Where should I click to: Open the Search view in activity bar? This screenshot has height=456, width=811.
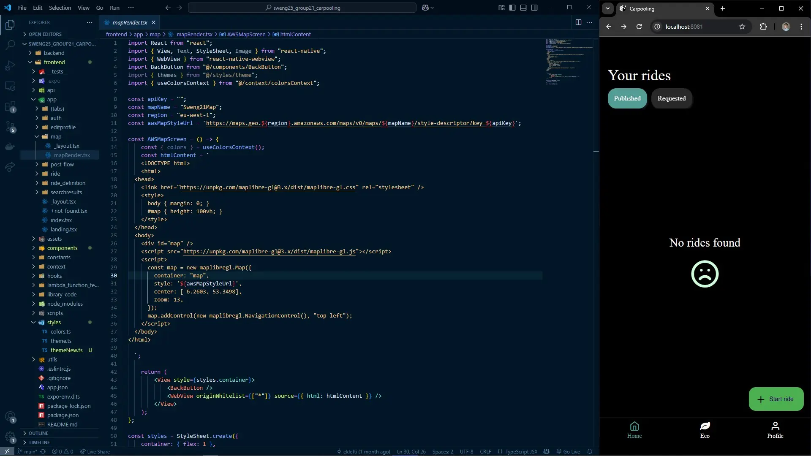tap(10, 45)
